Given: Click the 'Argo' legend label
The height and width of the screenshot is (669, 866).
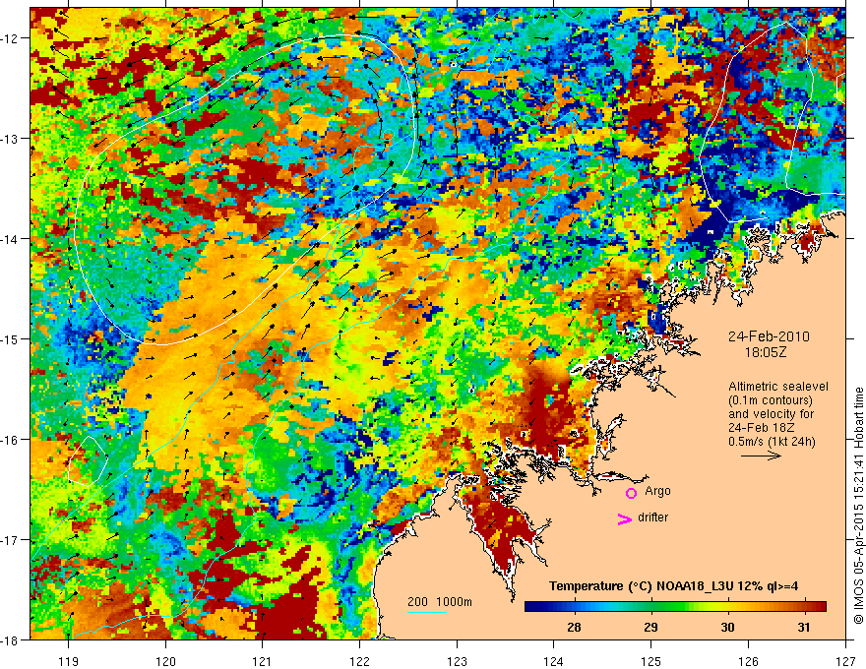Looking at the screenshot, I should [657, 491].
